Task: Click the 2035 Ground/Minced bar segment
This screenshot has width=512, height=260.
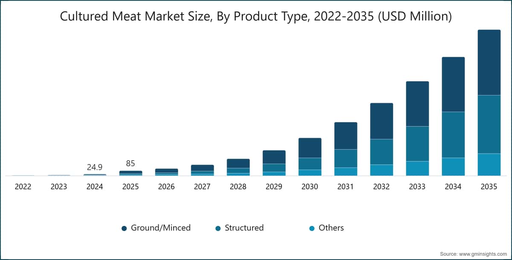Action: (489, 63)
